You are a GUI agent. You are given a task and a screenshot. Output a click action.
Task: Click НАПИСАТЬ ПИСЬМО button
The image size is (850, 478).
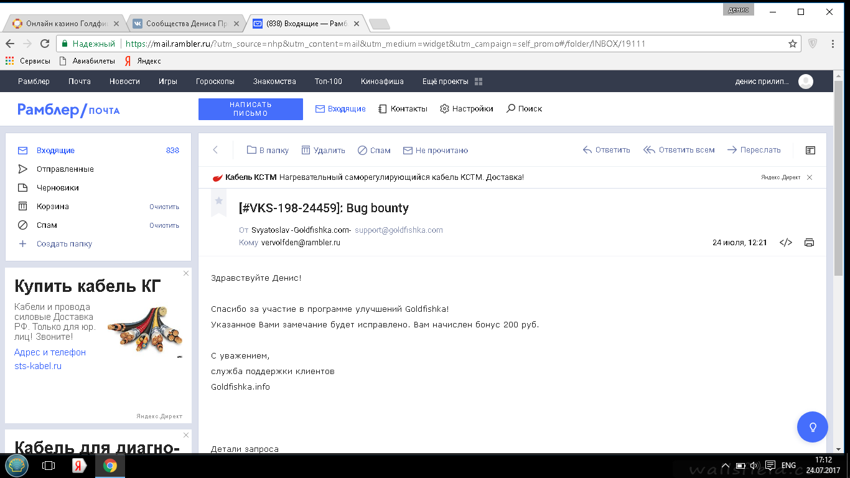pos(251,109)
